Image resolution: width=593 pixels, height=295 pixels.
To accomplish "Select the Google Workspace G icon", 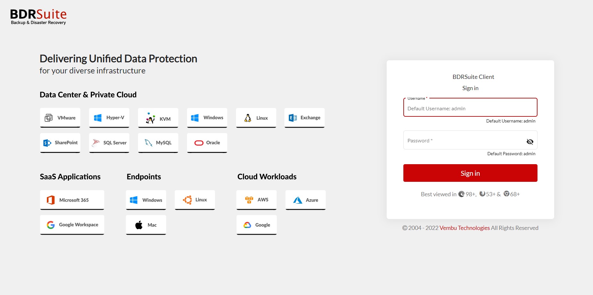I will coord(51,225).
